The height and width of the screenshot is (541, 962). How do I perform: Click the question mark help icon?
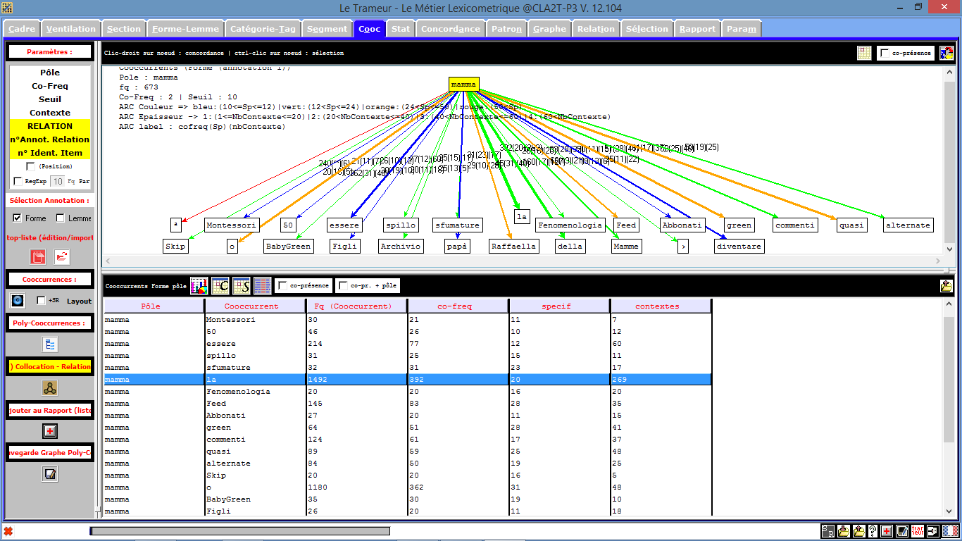[x=873, y=531]
